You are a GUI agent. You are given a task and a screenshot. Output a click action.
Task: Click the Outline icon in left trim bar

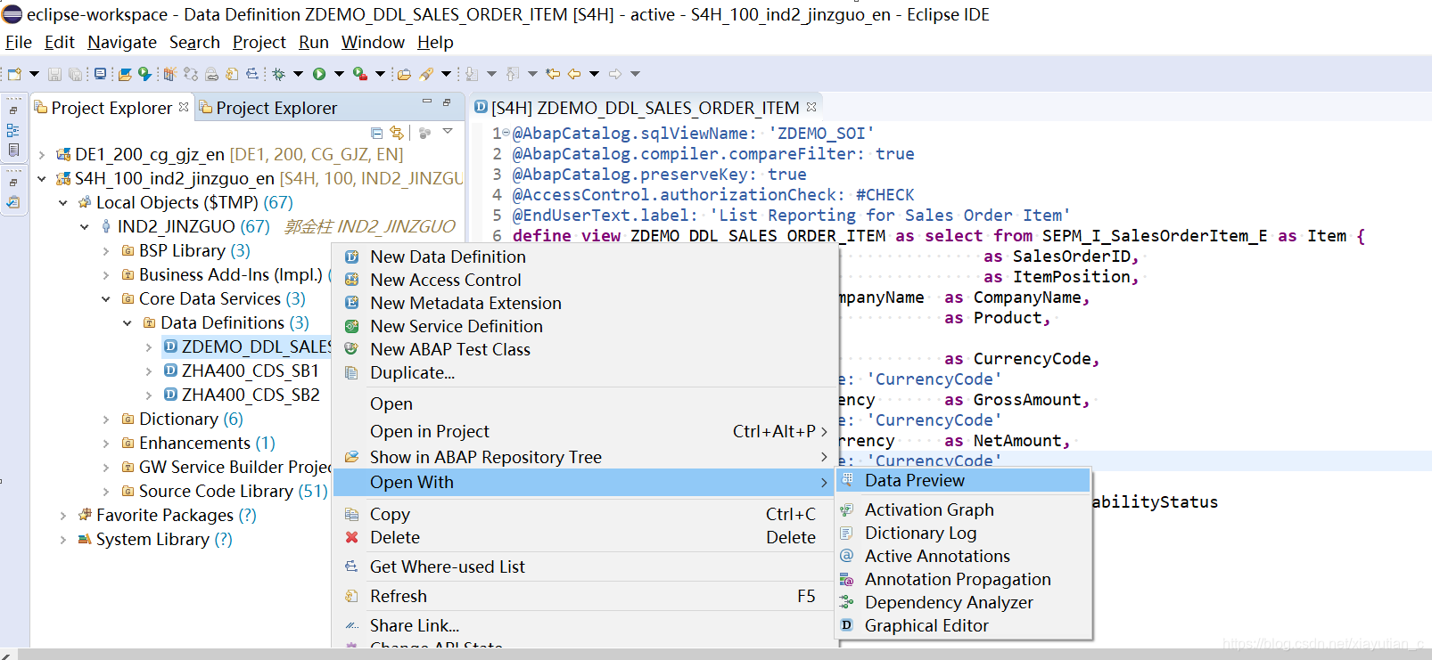12,130
